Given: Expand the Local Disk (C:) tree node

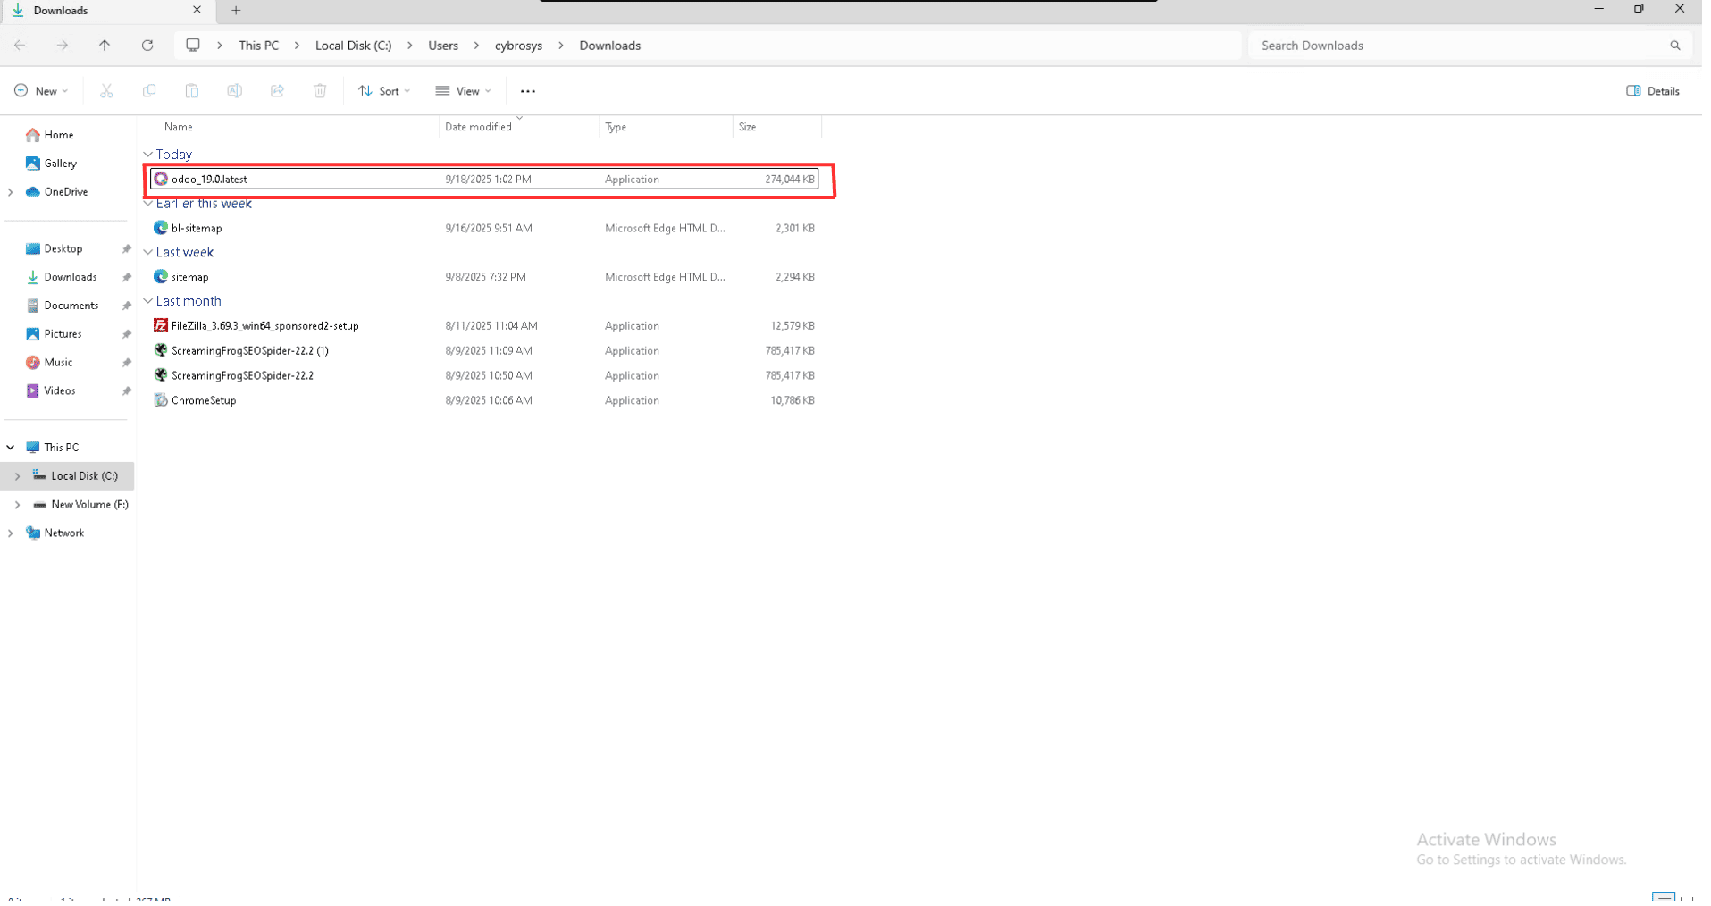Looking at the screenshot, I should click(x=18, y=478).
